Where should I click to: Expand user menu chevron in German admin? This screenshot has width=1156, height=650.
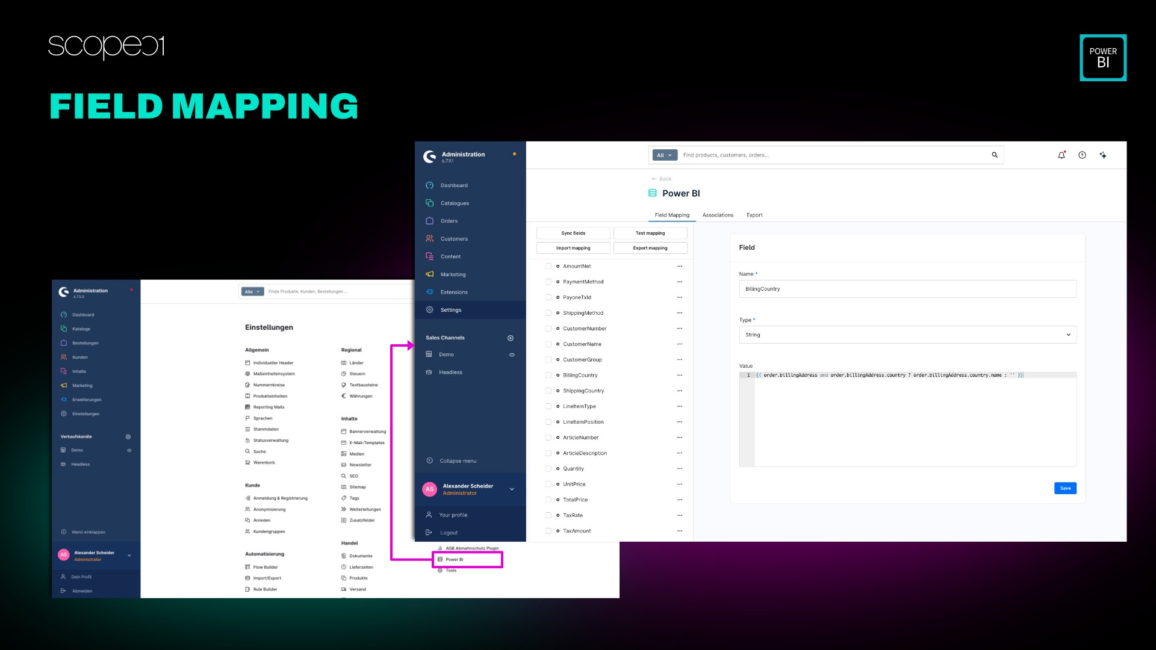coord(129,556)
